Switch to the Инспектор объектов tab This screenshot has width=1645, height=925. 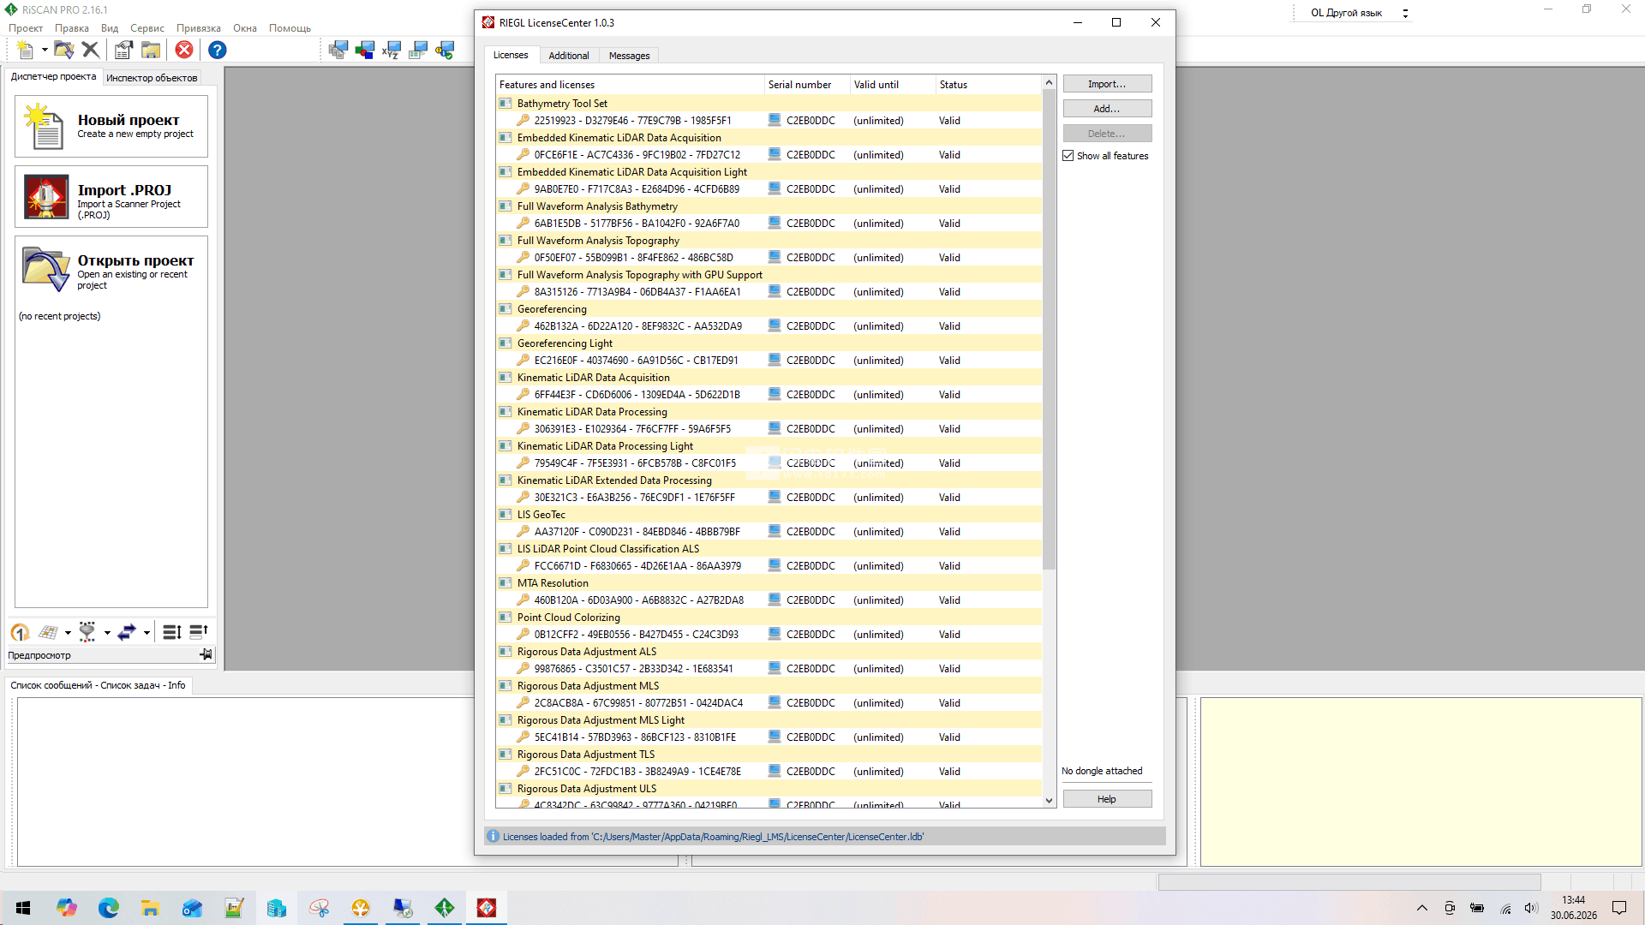152,78
